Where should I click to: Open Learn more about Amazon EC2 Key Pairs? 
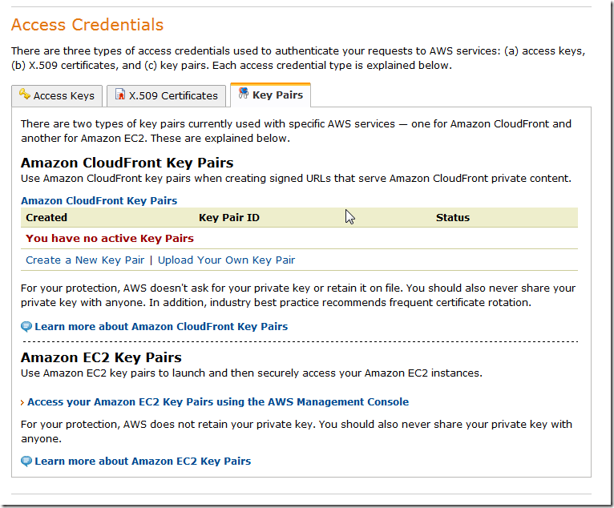[143, 461]
